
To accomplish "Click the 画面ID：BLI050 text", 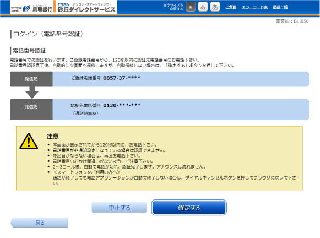I will [x=292, y=21].
